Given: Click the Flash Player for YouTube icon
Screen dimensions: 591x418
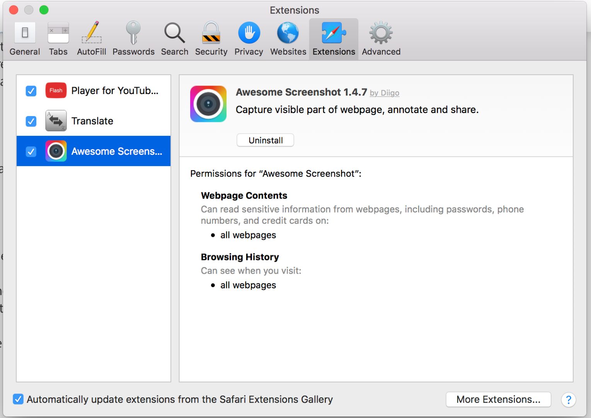Looking at the screenshot, I should (x=56, y=91).
